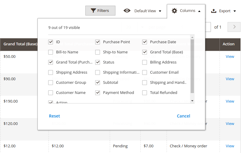Click the columns list scroll down arrow
This screenshot has width=246, height=153.
pyautogui.click(x=192, y=101)
